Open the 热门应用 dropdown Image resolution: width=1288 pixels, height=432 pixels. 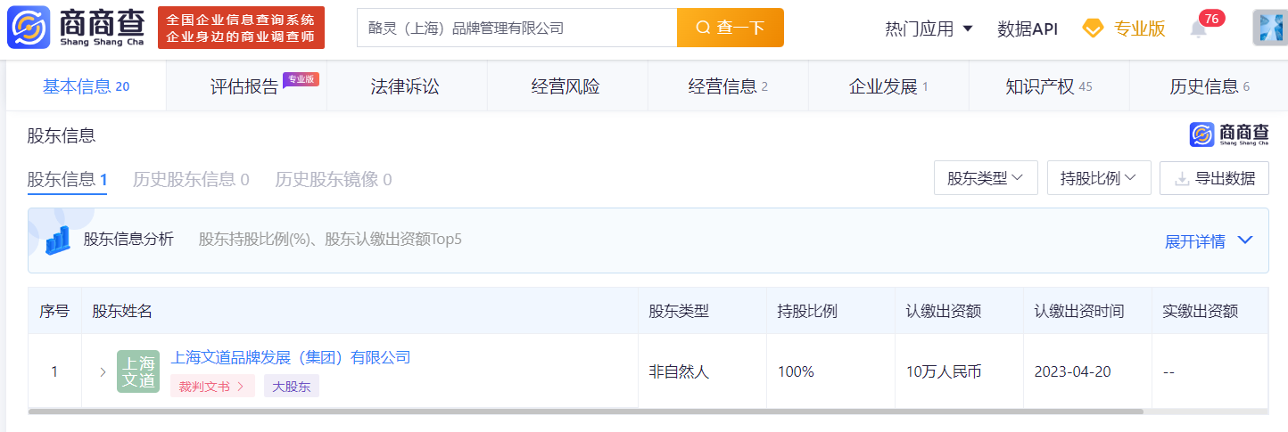pos(929,29)
